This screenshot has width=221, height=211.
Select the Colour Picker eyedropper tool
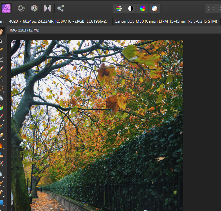[x=1, y=50]
